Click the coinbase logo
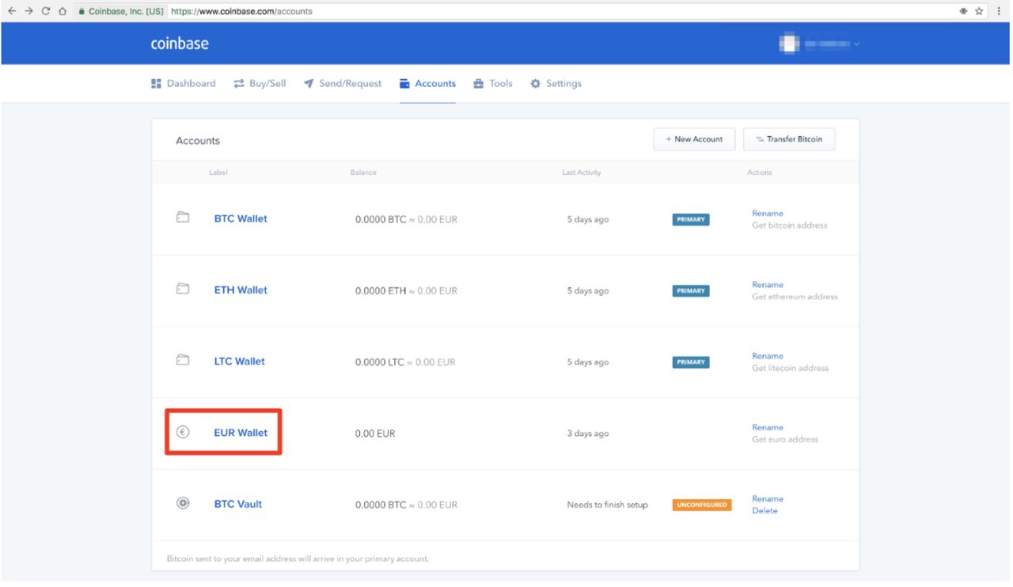The height and width of the screenshot is (587, 1013). 180,44
